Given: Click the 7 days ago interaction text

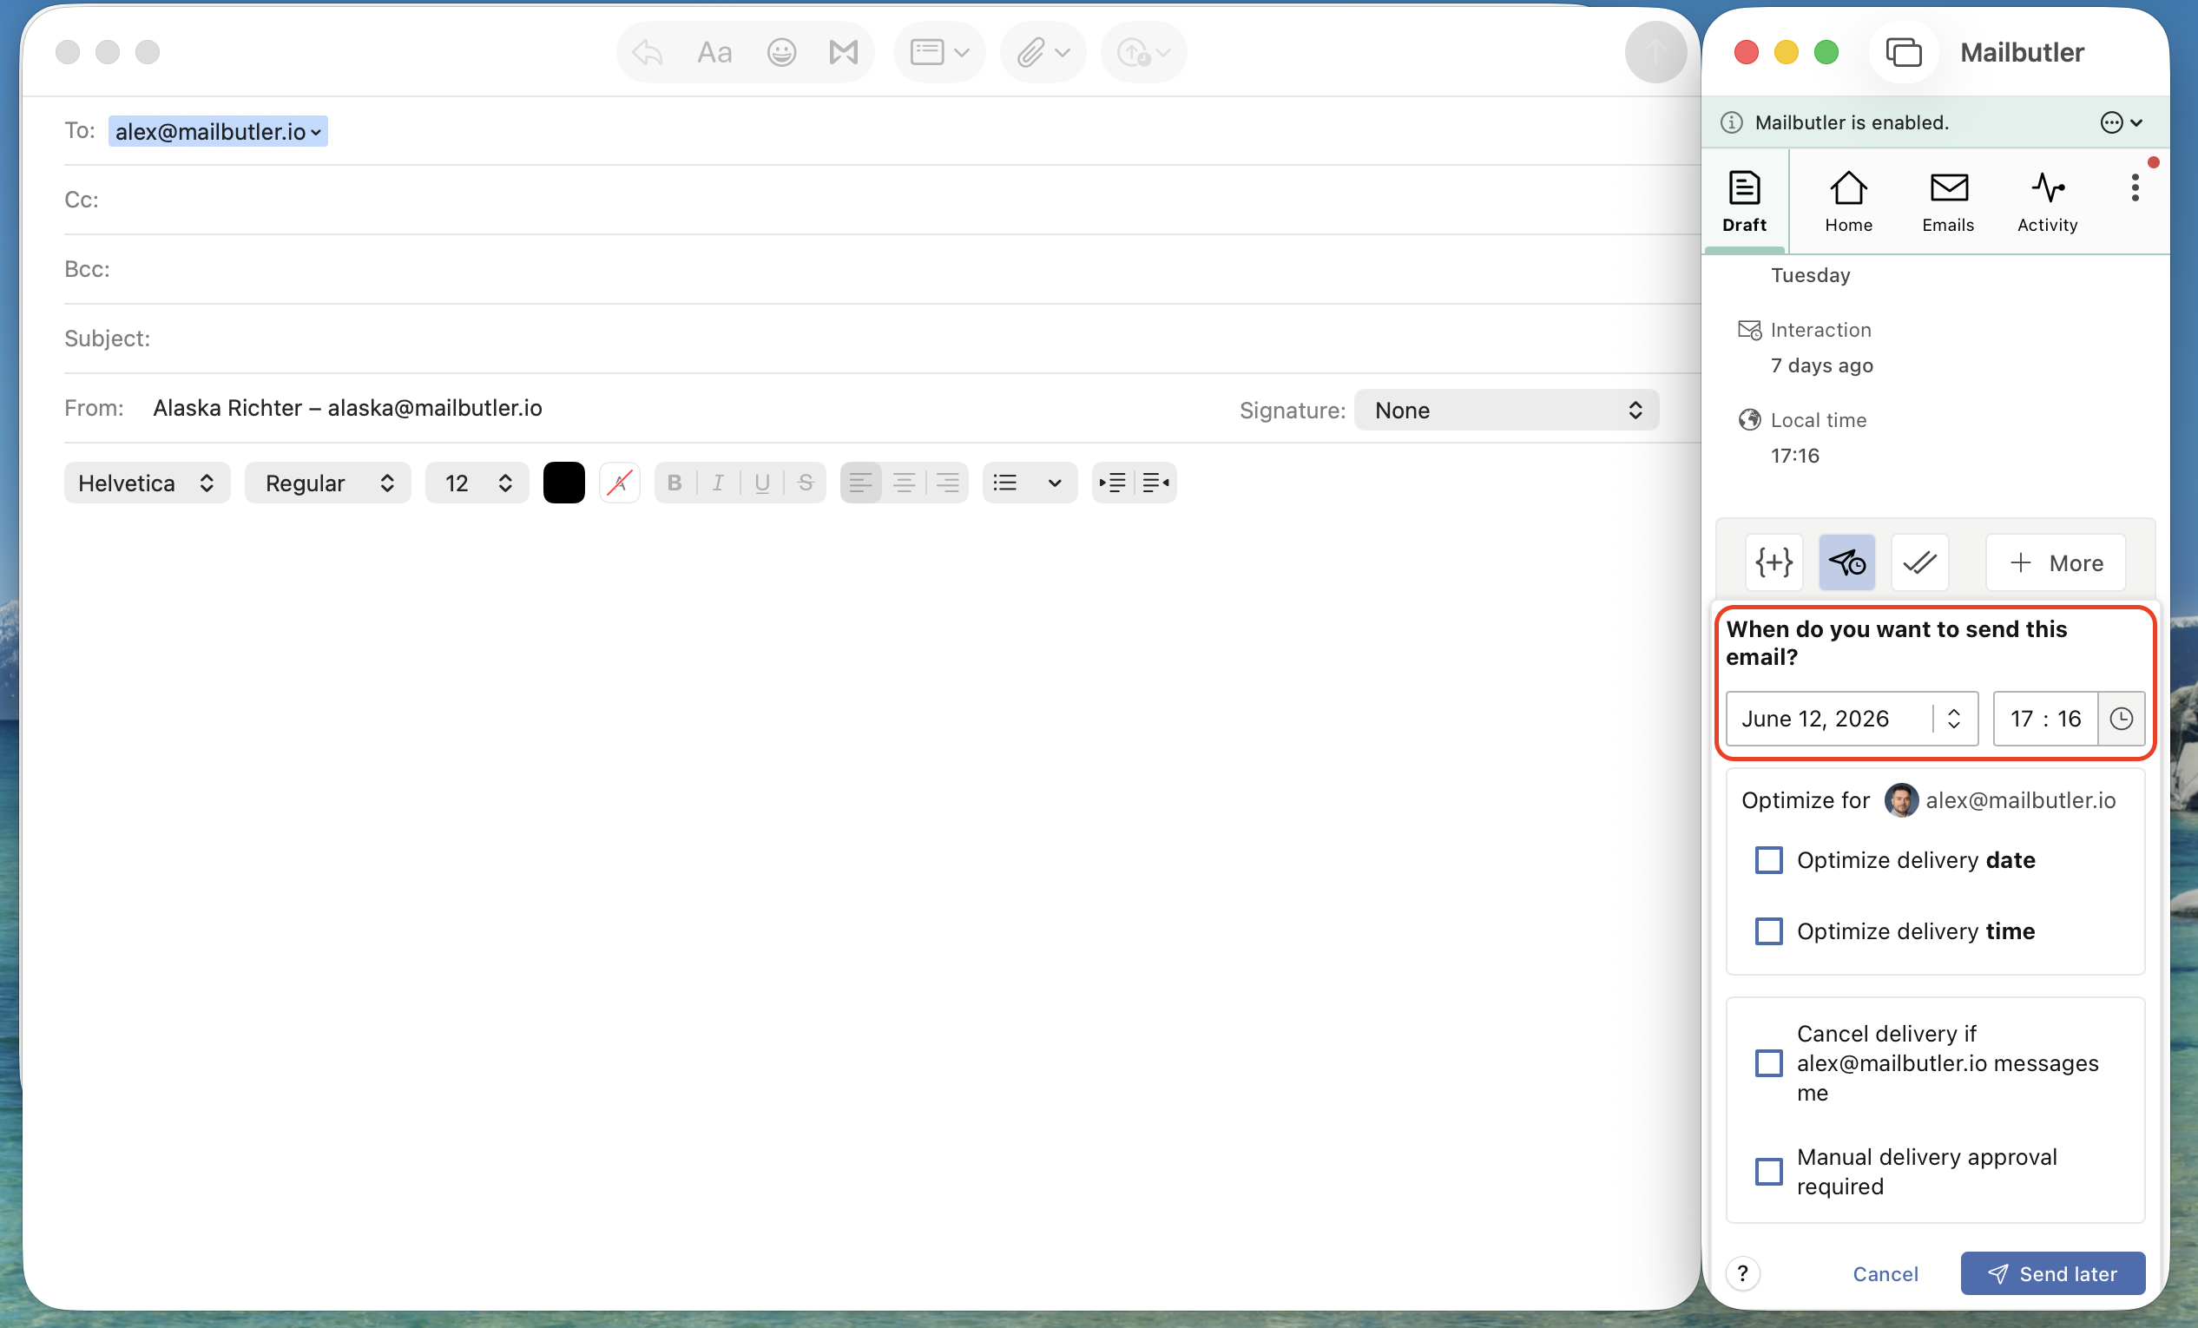Looking at the screenshot, I should click(1821, 365).
